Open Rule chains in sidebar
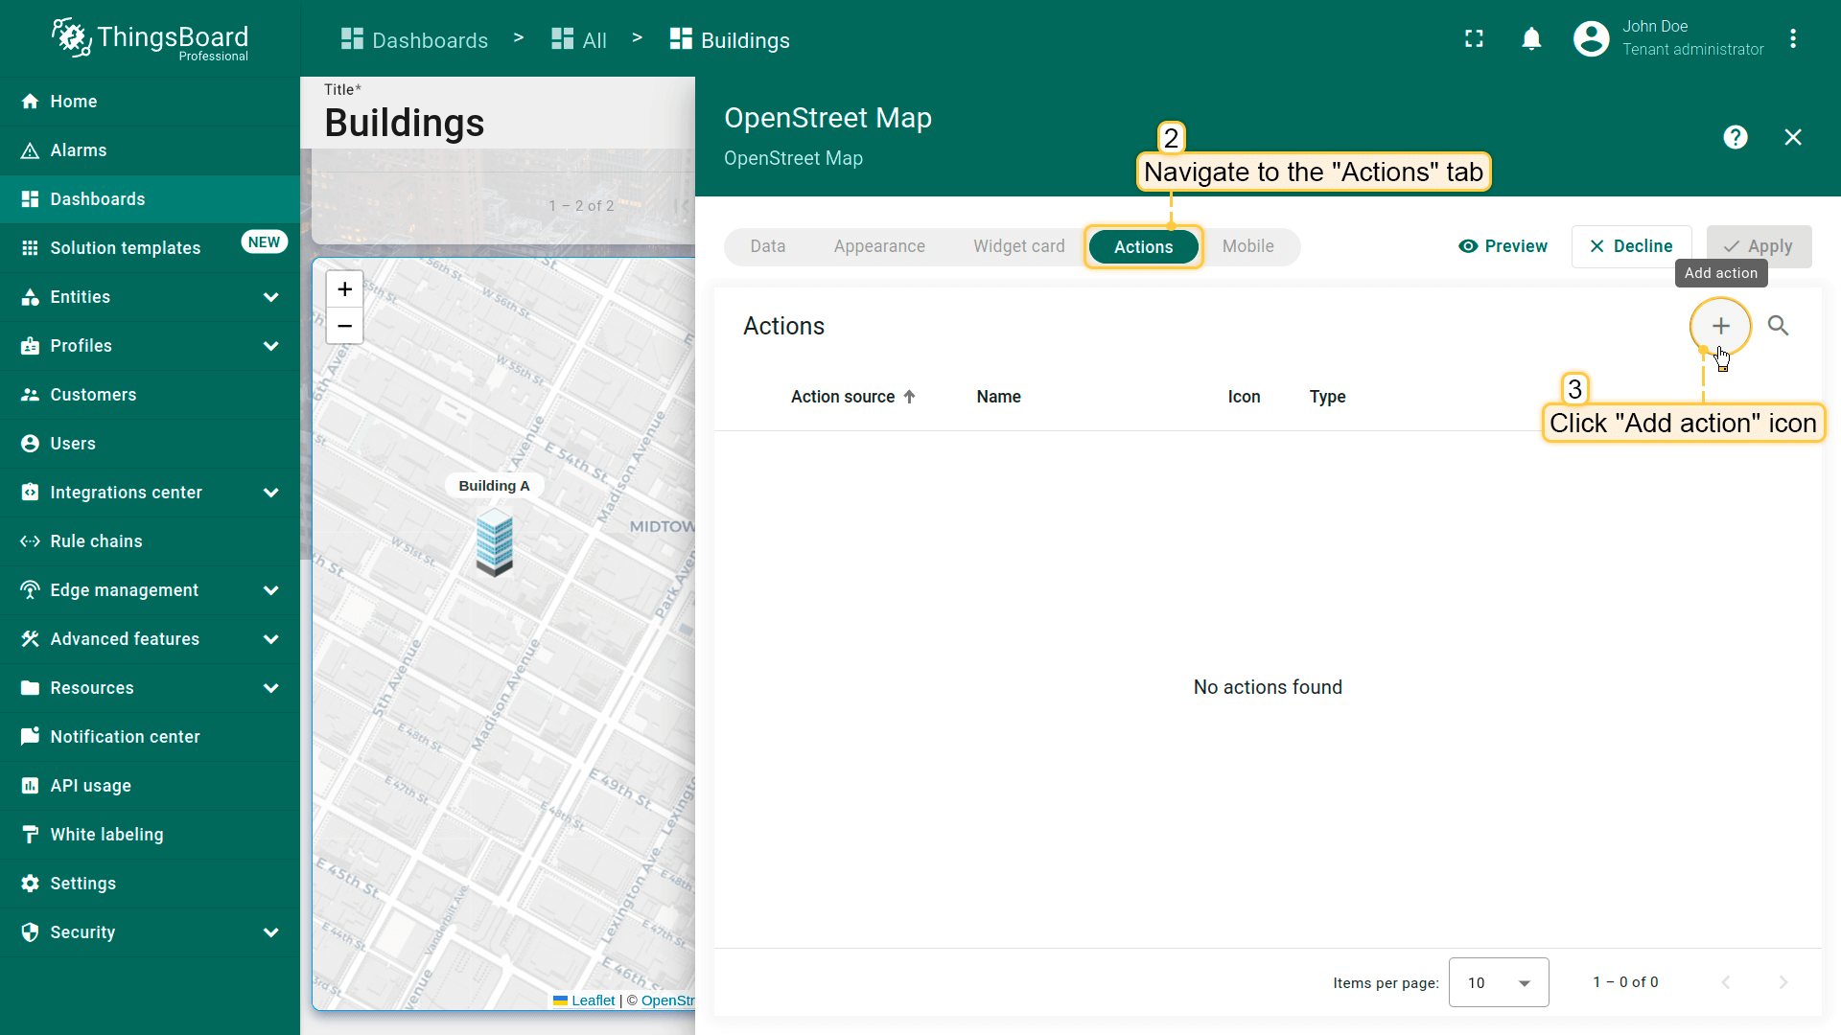1841x1035 pixels. click(96, 541)
